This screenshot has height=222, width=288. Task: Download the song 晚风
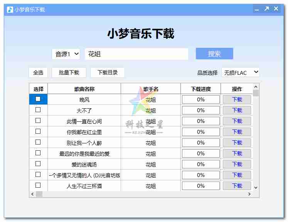tap(237, 99)
